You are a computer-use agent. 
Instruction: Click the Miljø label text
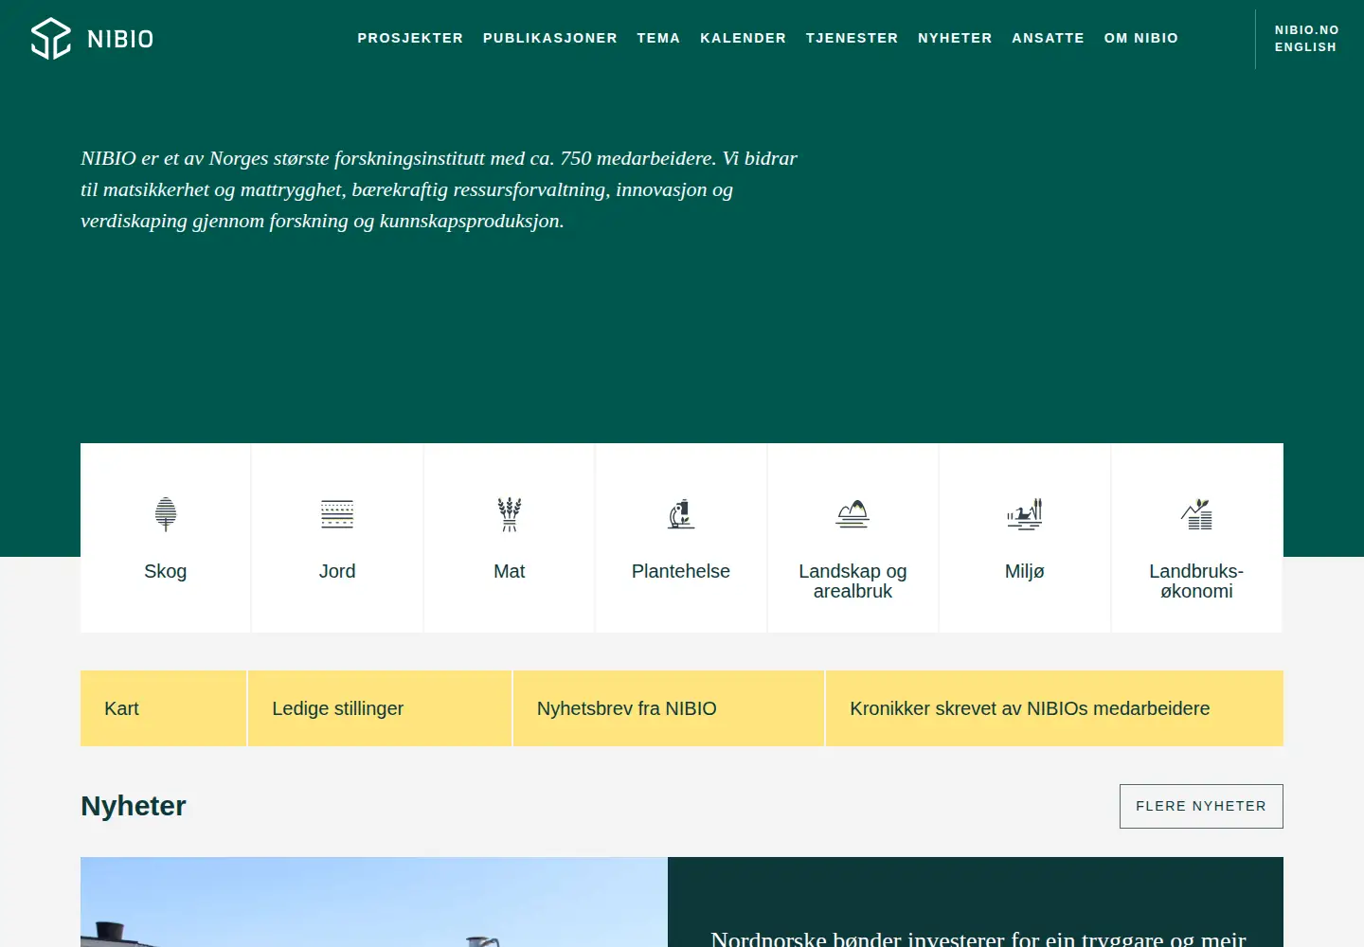[1025, 571]
